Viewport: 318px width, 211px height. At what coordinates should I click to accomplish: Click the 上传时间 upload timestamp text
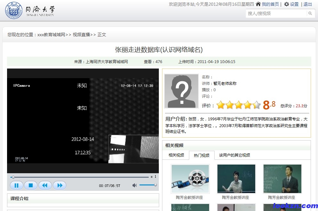click(207, 61)
